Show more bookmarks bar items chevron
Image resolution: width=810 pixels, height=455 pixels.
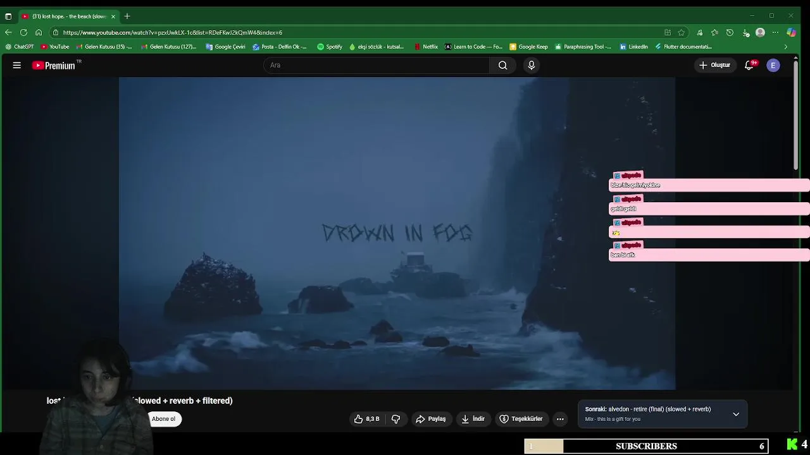coord(786,47)
